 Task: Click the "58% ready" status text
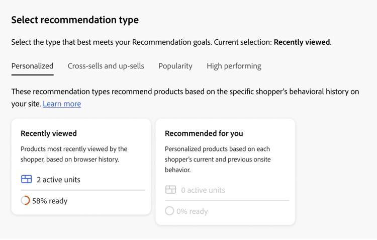click(50, 201)
